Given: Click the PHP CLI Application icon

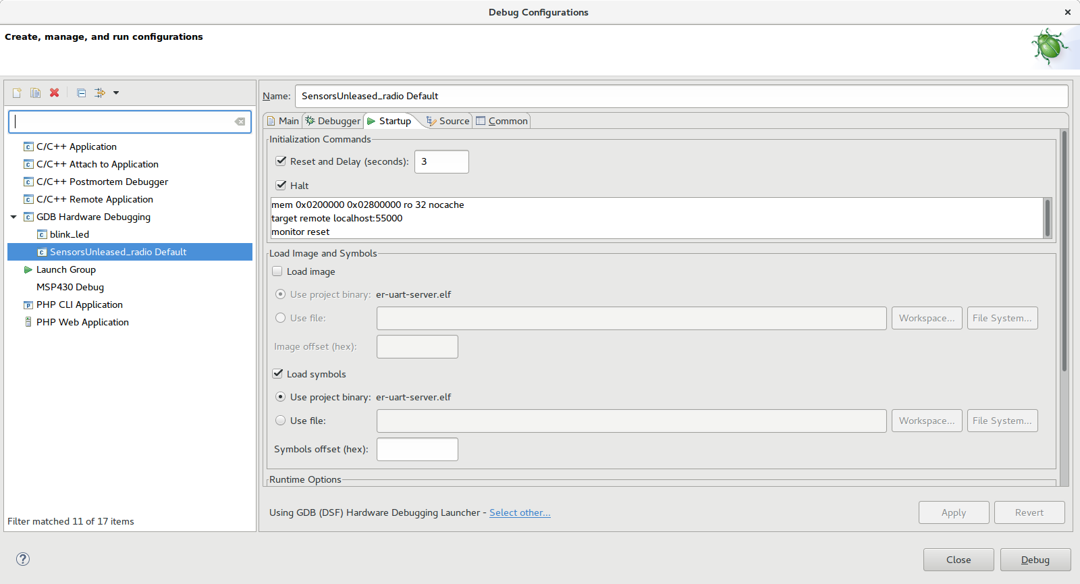Looking at the screenshot, I should coord(28,304).
